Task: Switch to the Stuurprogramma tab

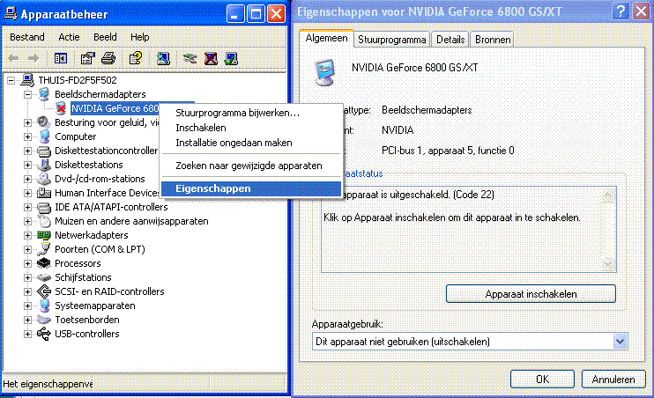Action: (x=392, y=40)
